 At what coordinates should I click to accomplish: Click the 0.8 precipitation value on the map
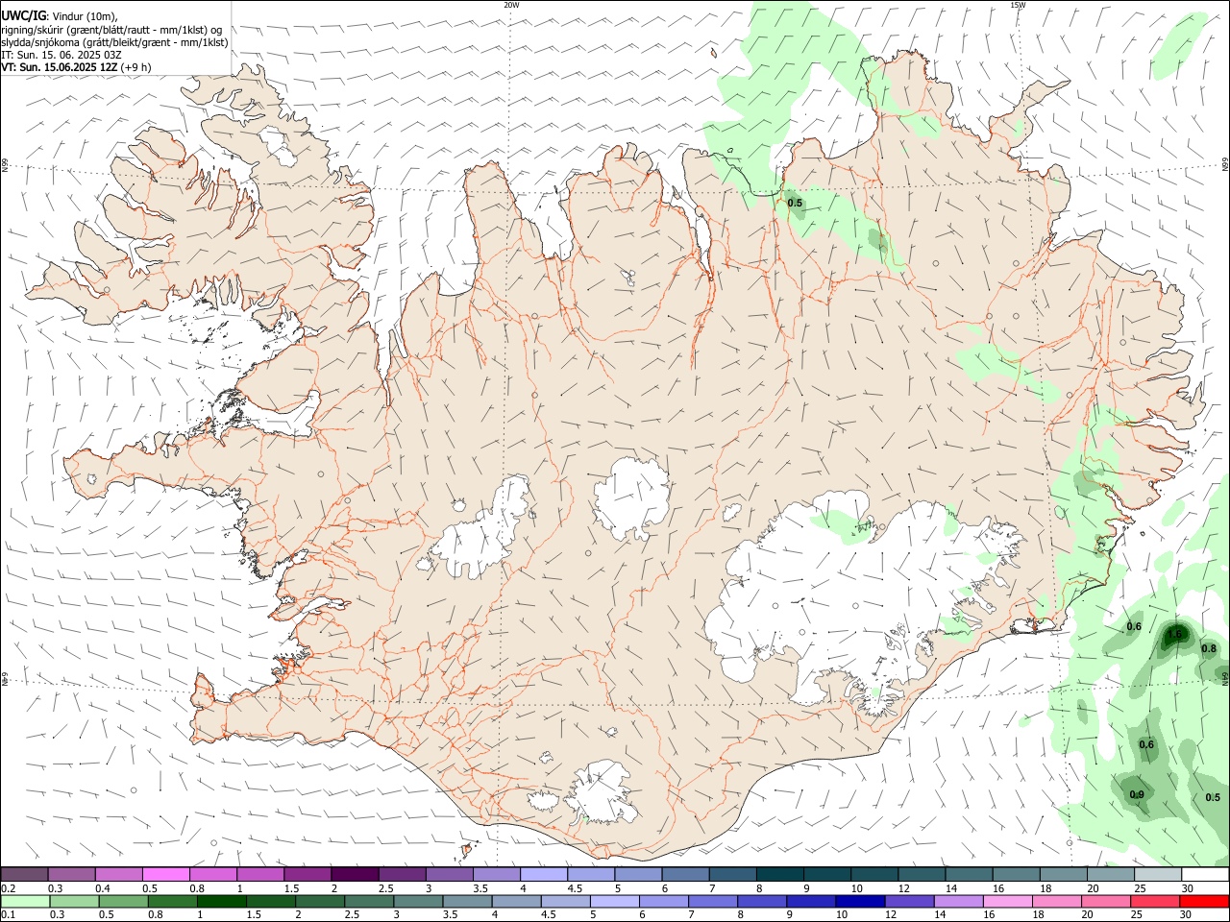[1209, 649]
